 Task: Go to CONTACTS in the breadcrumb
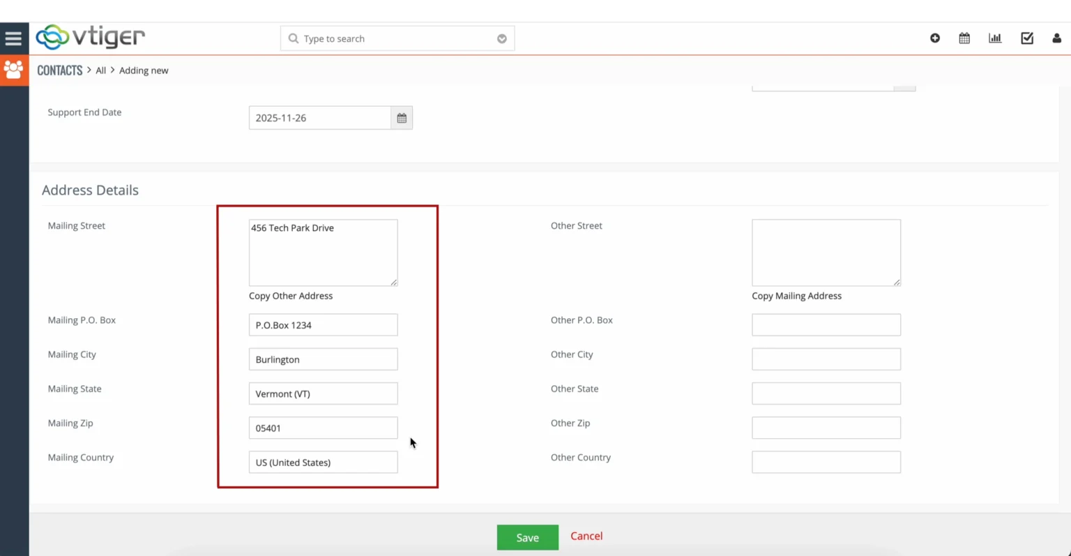pyautogui.click(x=59, y=70)
